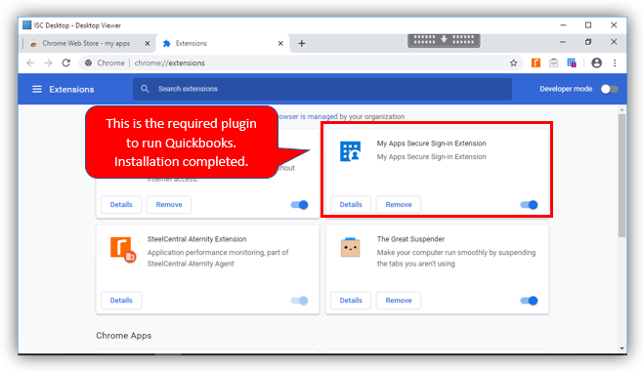Maximize the ISC Desktop Viewer window

[588, 25]
